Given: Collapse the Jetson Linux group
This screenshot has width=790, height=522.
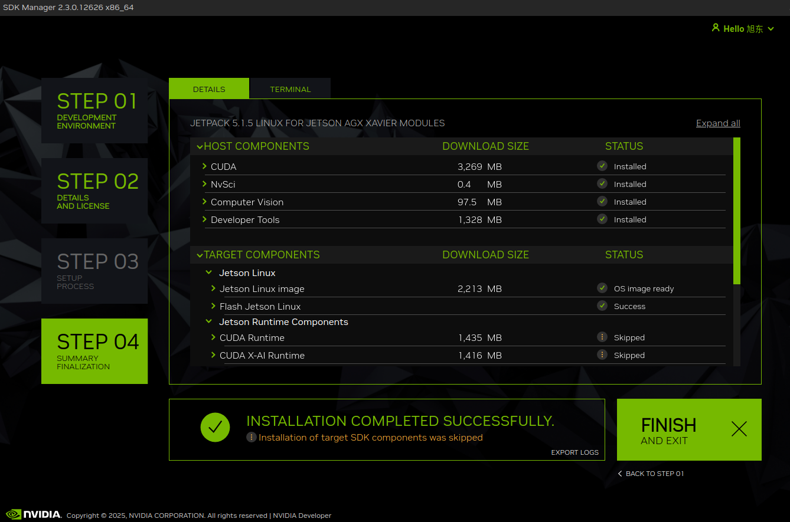Looking at the screenshot, I should coord(208,273).
